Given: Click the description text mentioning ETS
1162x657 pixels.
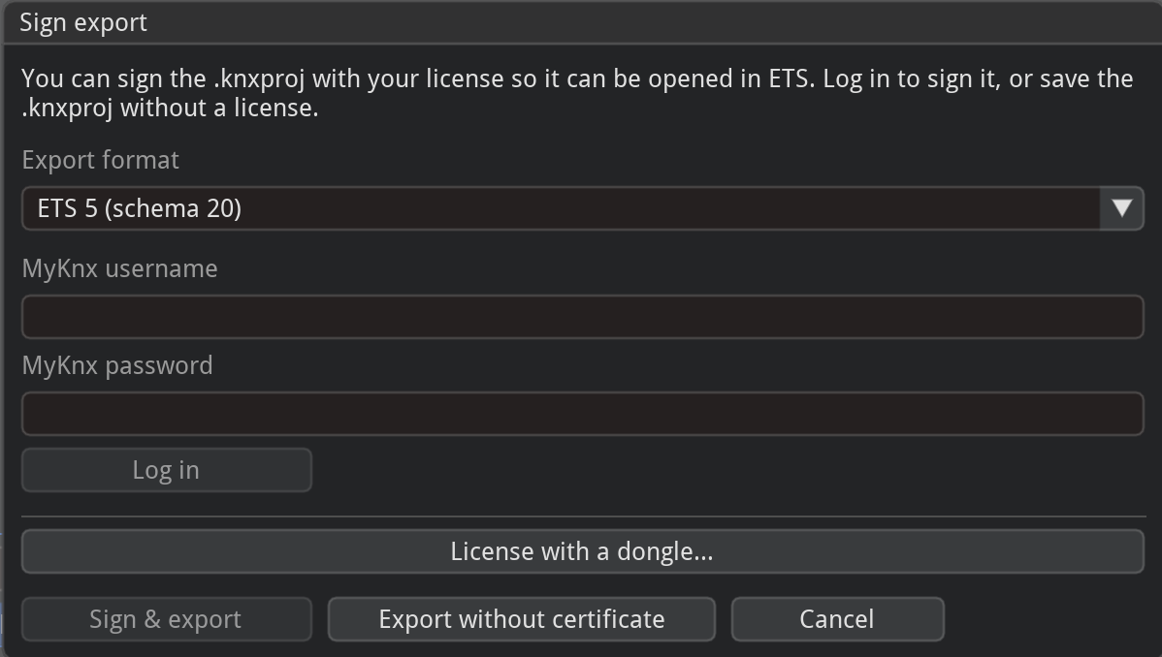Looking at the screenshot, I should click(x=576, y=78).
